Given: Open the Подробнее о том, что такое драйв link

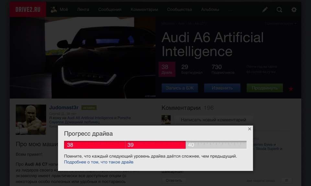Looking at the screenshot, I should pyautogui.click(x=98, y=162).
